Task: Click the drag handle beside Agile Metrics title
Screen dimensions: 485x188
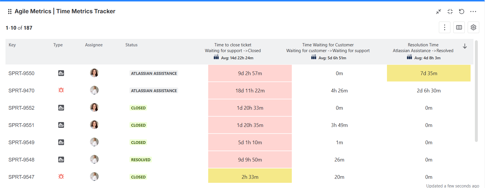Action: (10, 12)
